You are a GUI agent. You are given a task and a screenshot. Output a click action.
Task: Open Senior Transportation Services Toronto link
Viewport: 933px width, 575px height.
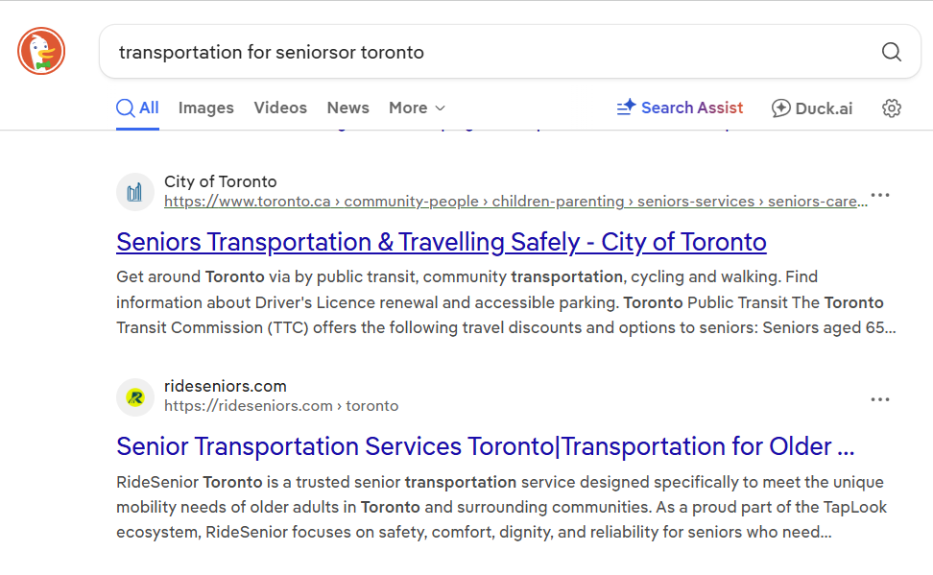tap(485, 446)
